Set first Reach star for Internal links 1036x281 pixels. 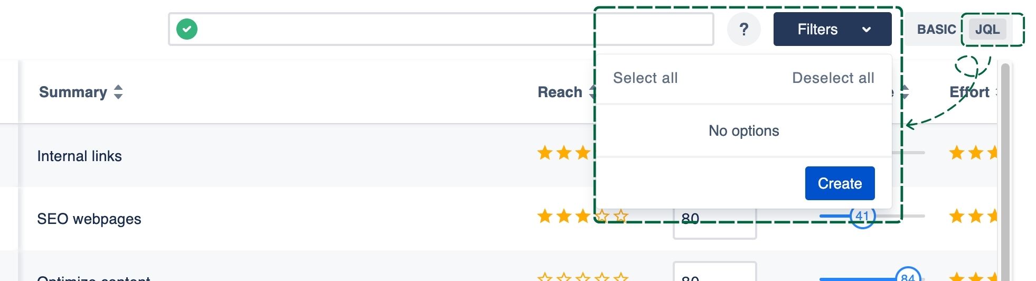click(544, 153)
